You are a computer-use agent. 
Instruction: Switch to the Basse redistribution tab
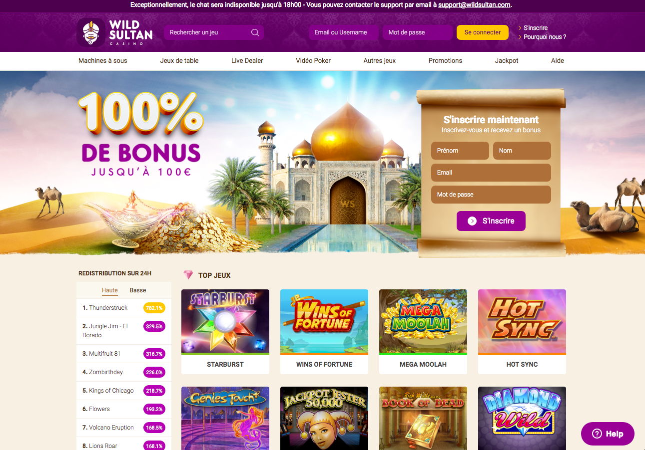coord(138,290)
